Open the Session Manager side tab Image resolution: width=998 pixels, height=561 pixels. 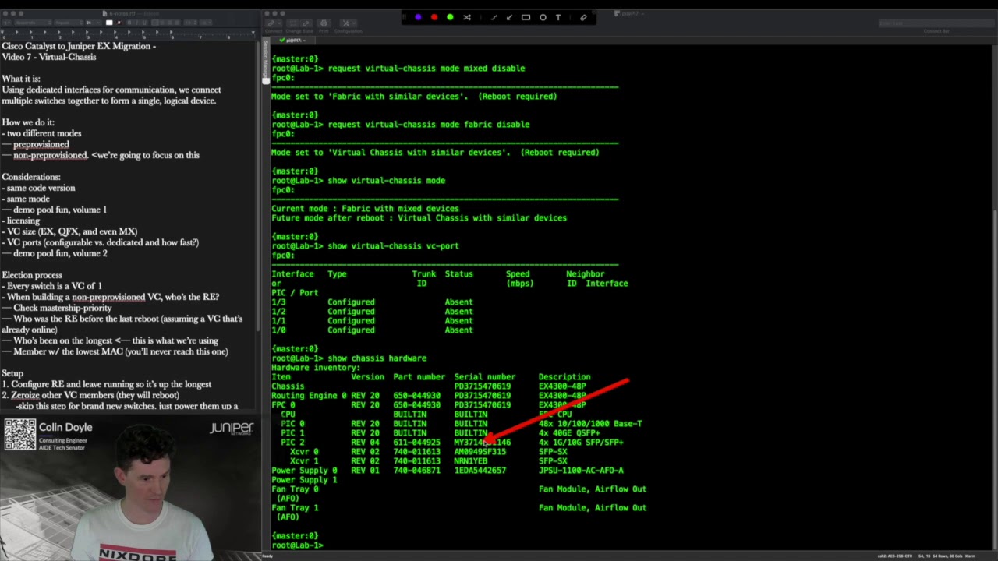click(265, 58)
